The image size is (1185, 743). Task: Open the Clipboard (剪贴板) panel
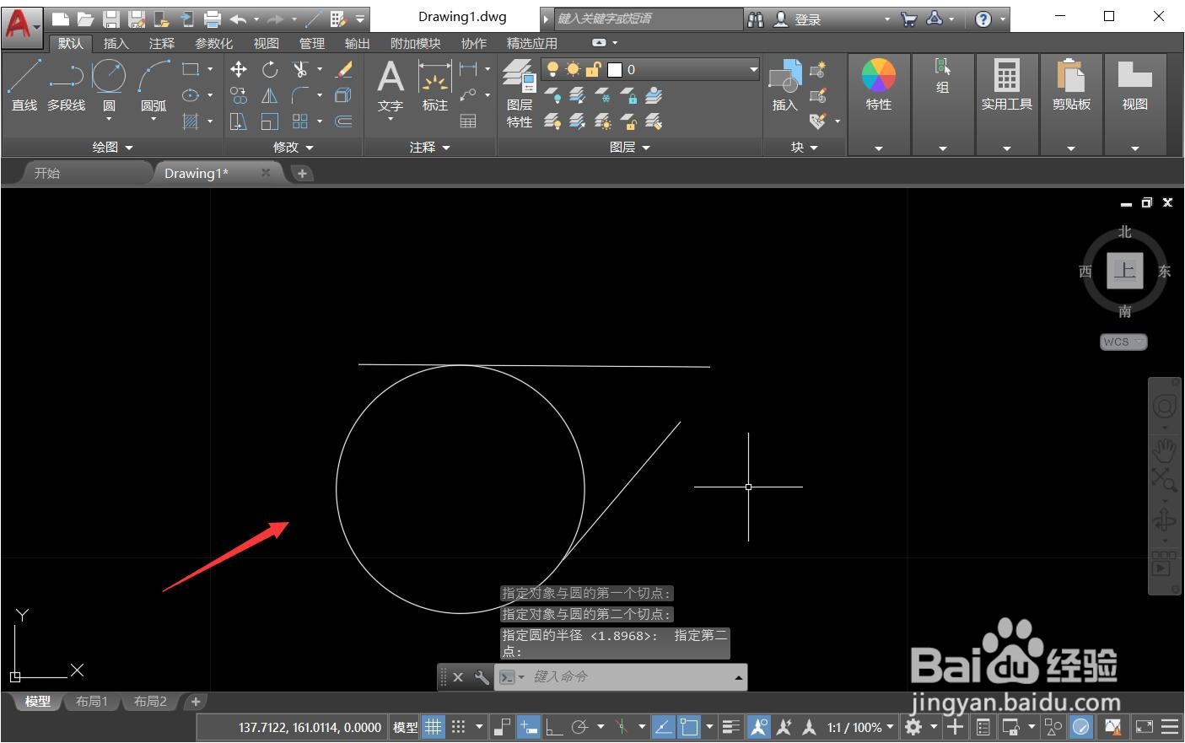tap(1071, 85)
